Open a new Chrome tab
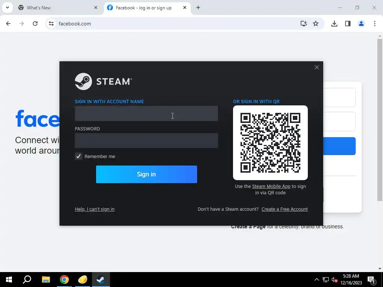 [198, 8]
